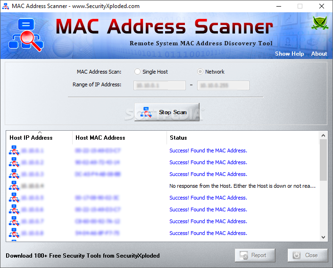
Task: Click the ending IP address range field
Action: pos(223,85)
